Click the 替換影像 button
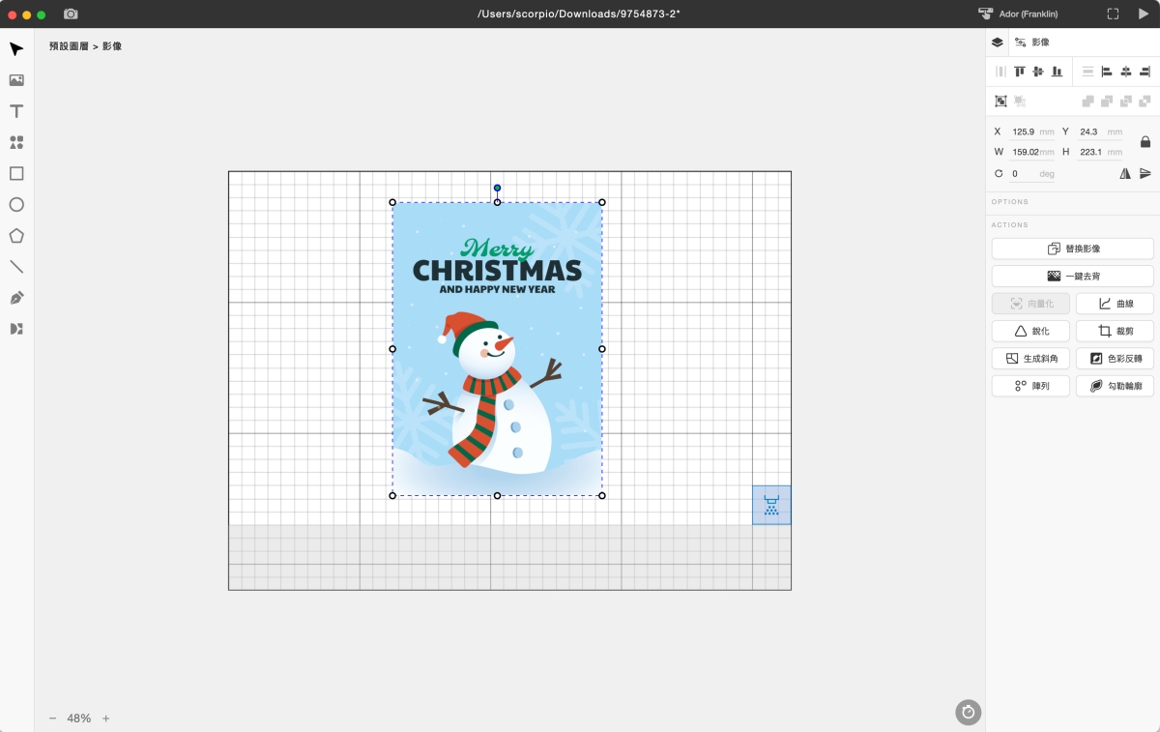Screen dimensions: 1160x732 coord(1072,249)
